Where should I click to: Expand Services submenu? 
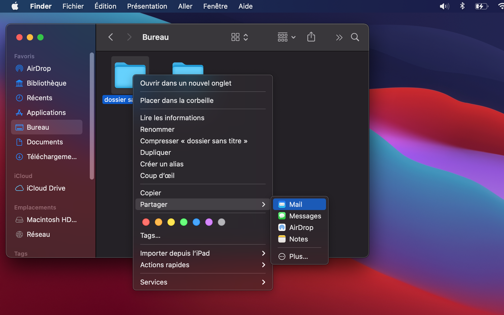coord(203,282)
